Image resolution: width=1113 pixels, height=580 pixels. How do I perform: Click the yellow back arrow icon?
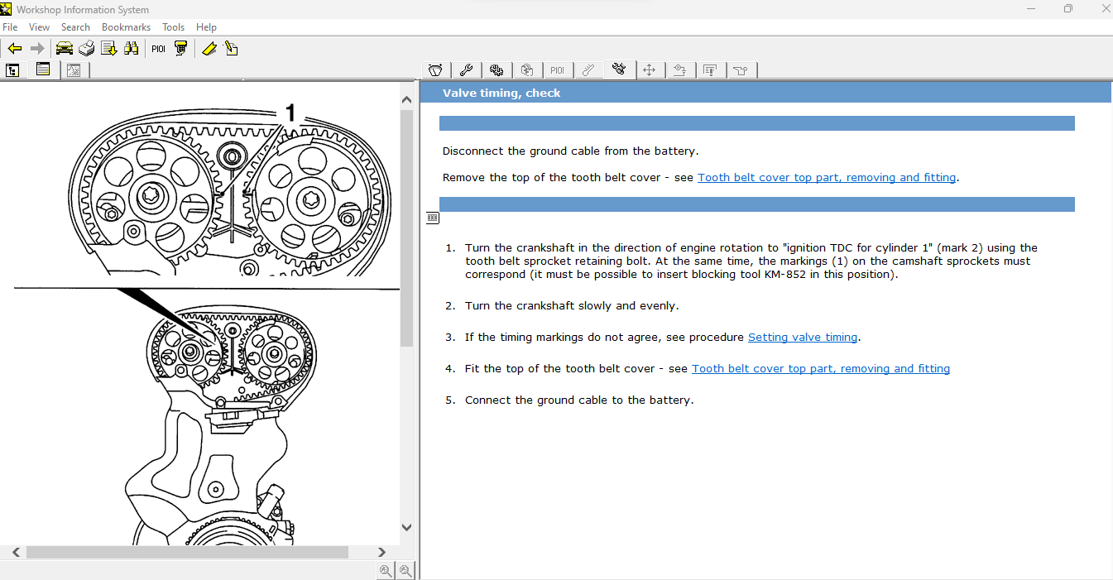(14, 49)
